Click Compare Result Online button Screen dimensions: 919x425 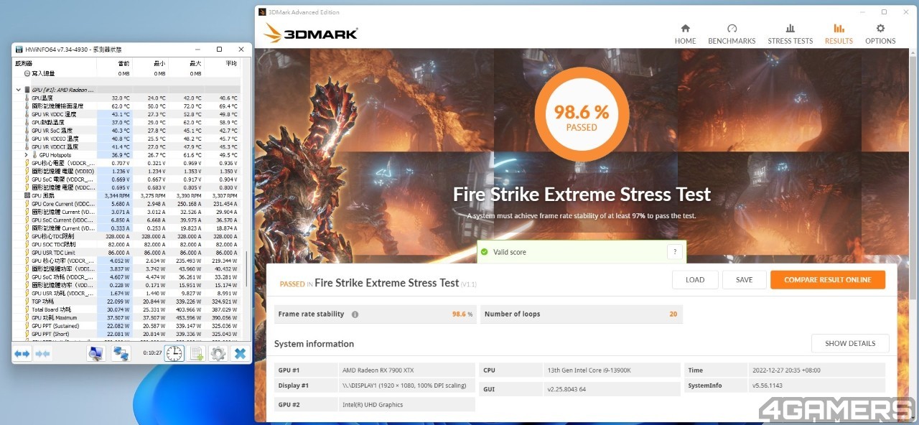[x=828, y=280]
